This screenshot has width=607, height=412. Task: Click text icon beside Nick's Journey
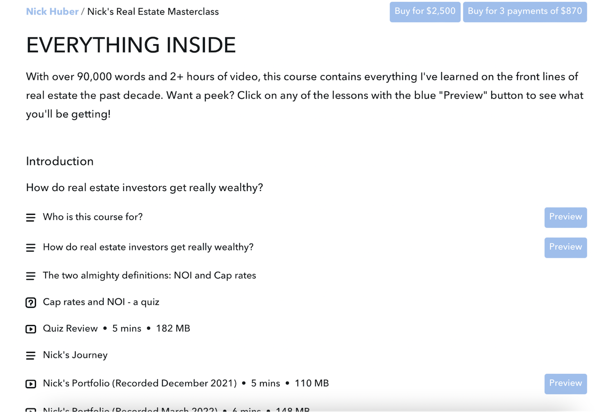31,355
